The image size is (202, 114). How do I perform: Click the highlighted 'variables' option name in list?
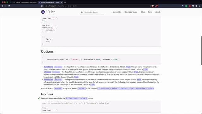(48, 79)
